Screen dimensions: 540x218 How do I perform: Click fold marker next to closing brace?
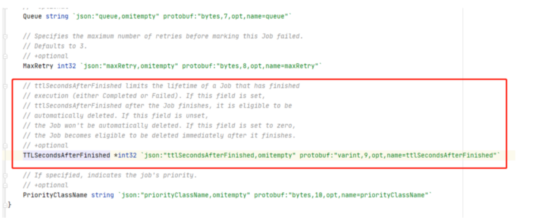point(5,205)
